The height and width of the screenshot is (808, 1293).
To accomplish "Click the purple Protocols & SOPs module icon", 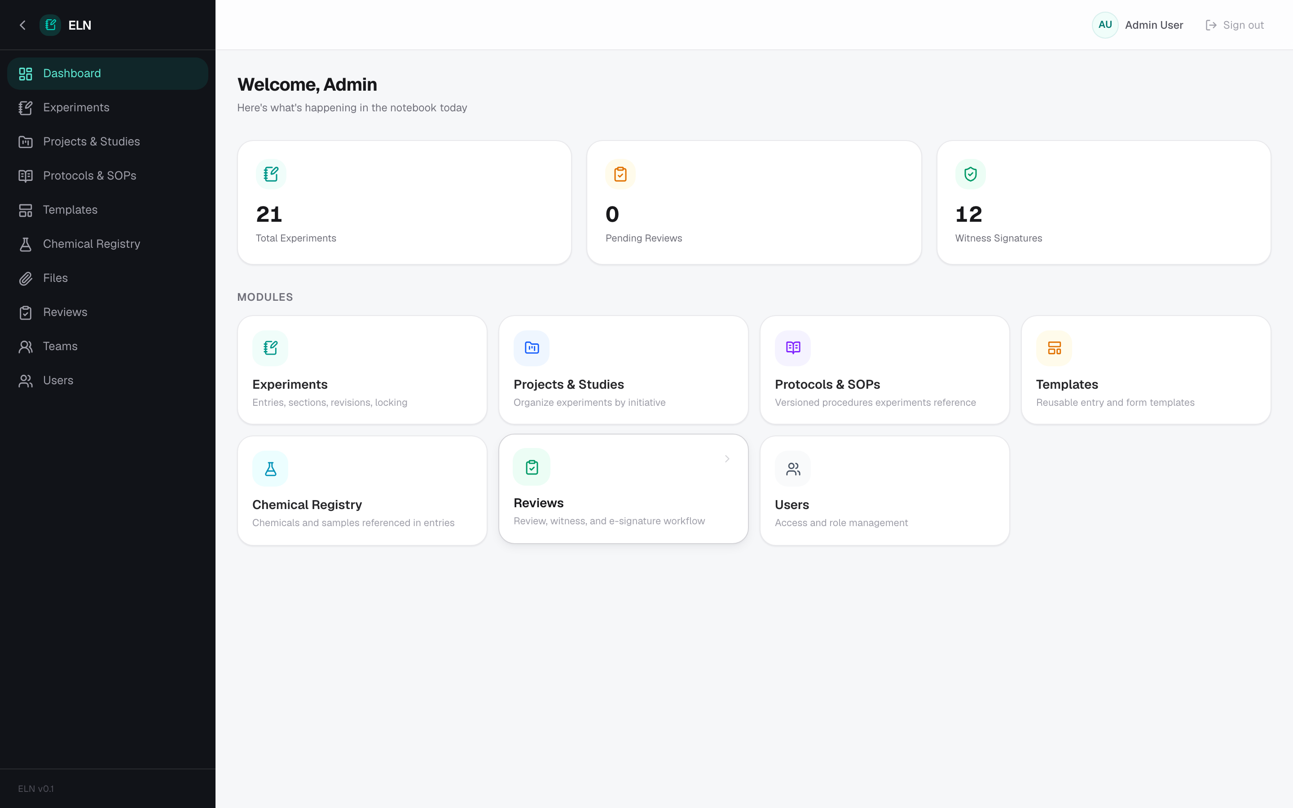I will (x=793, y=348).
